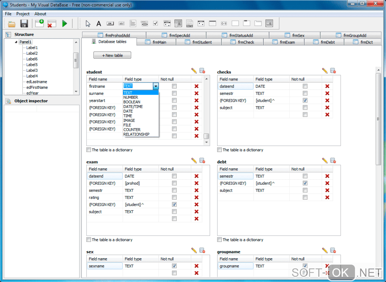This screenshot has width=386, height=282.
Task: Click the save floppy disk icon
Action: pos(24,24)
